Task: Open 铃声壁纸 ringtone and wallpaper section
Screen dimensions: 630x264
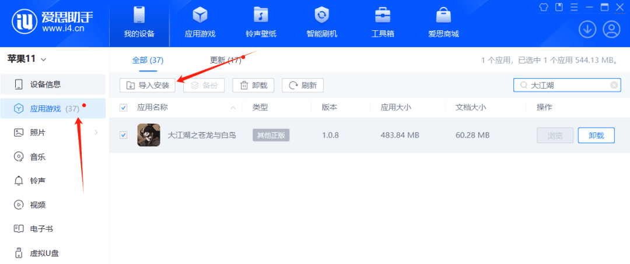Action: (x=261, y=22)
